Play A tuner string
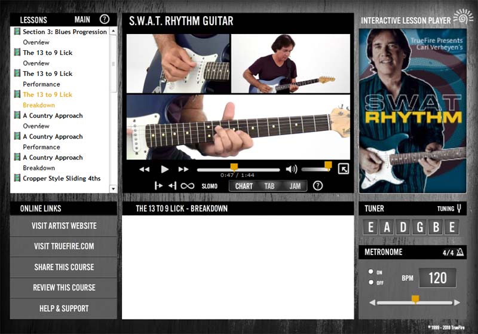This screenshot has height=334, width=478. coord(387,227)
